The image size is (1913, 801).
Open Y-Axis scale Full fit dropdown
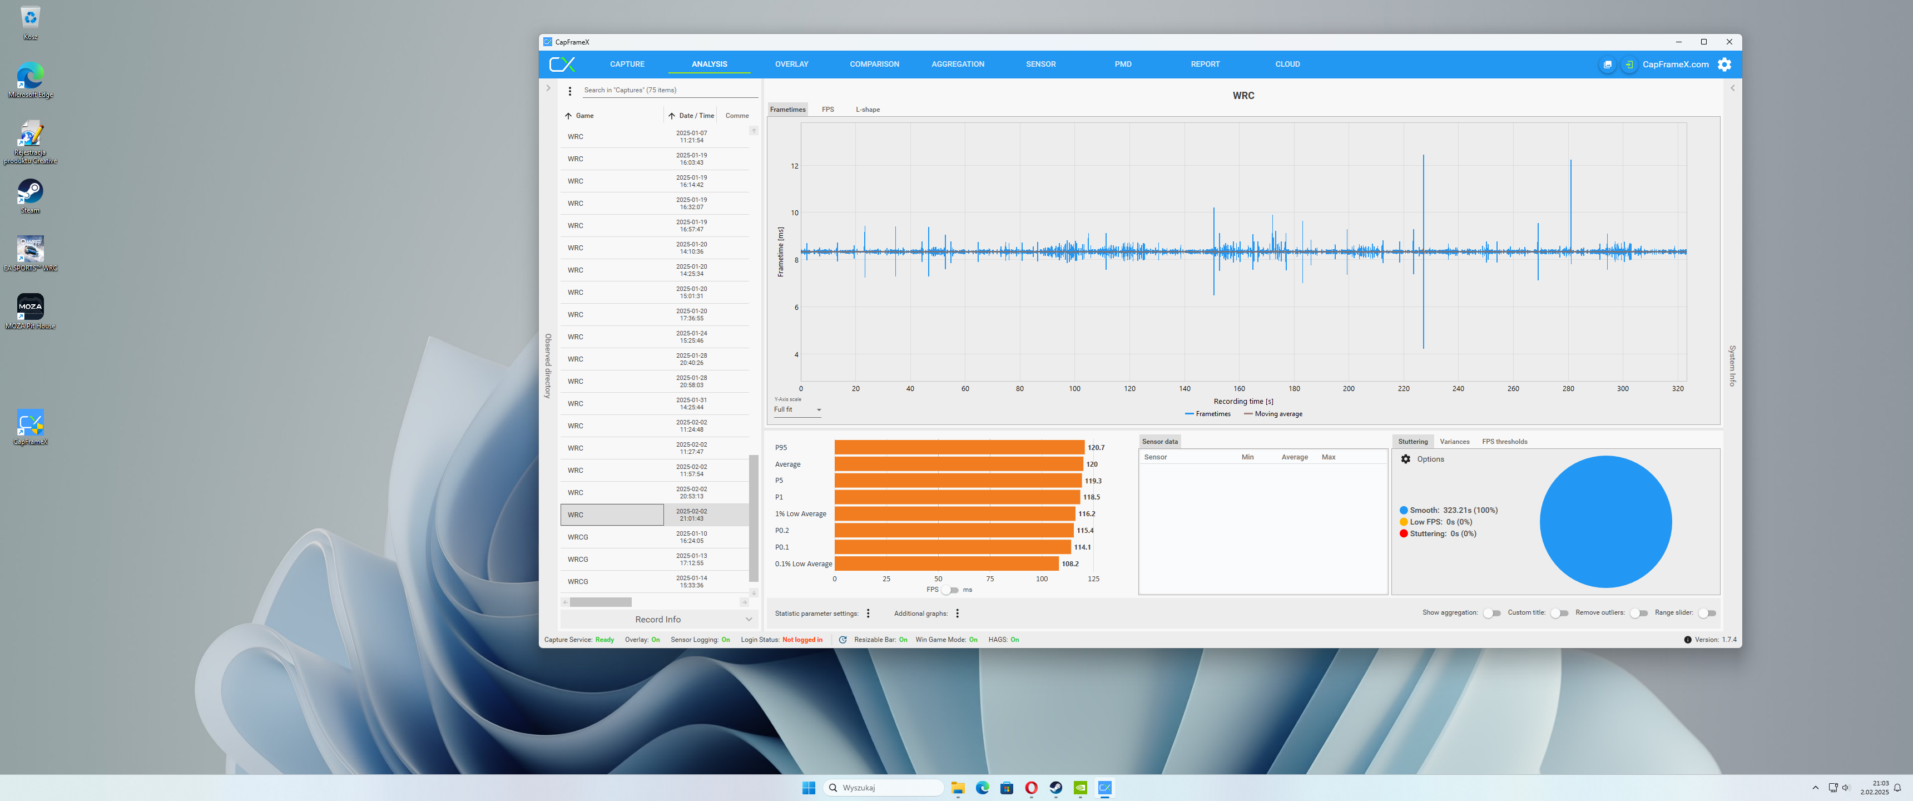(797, 409)
